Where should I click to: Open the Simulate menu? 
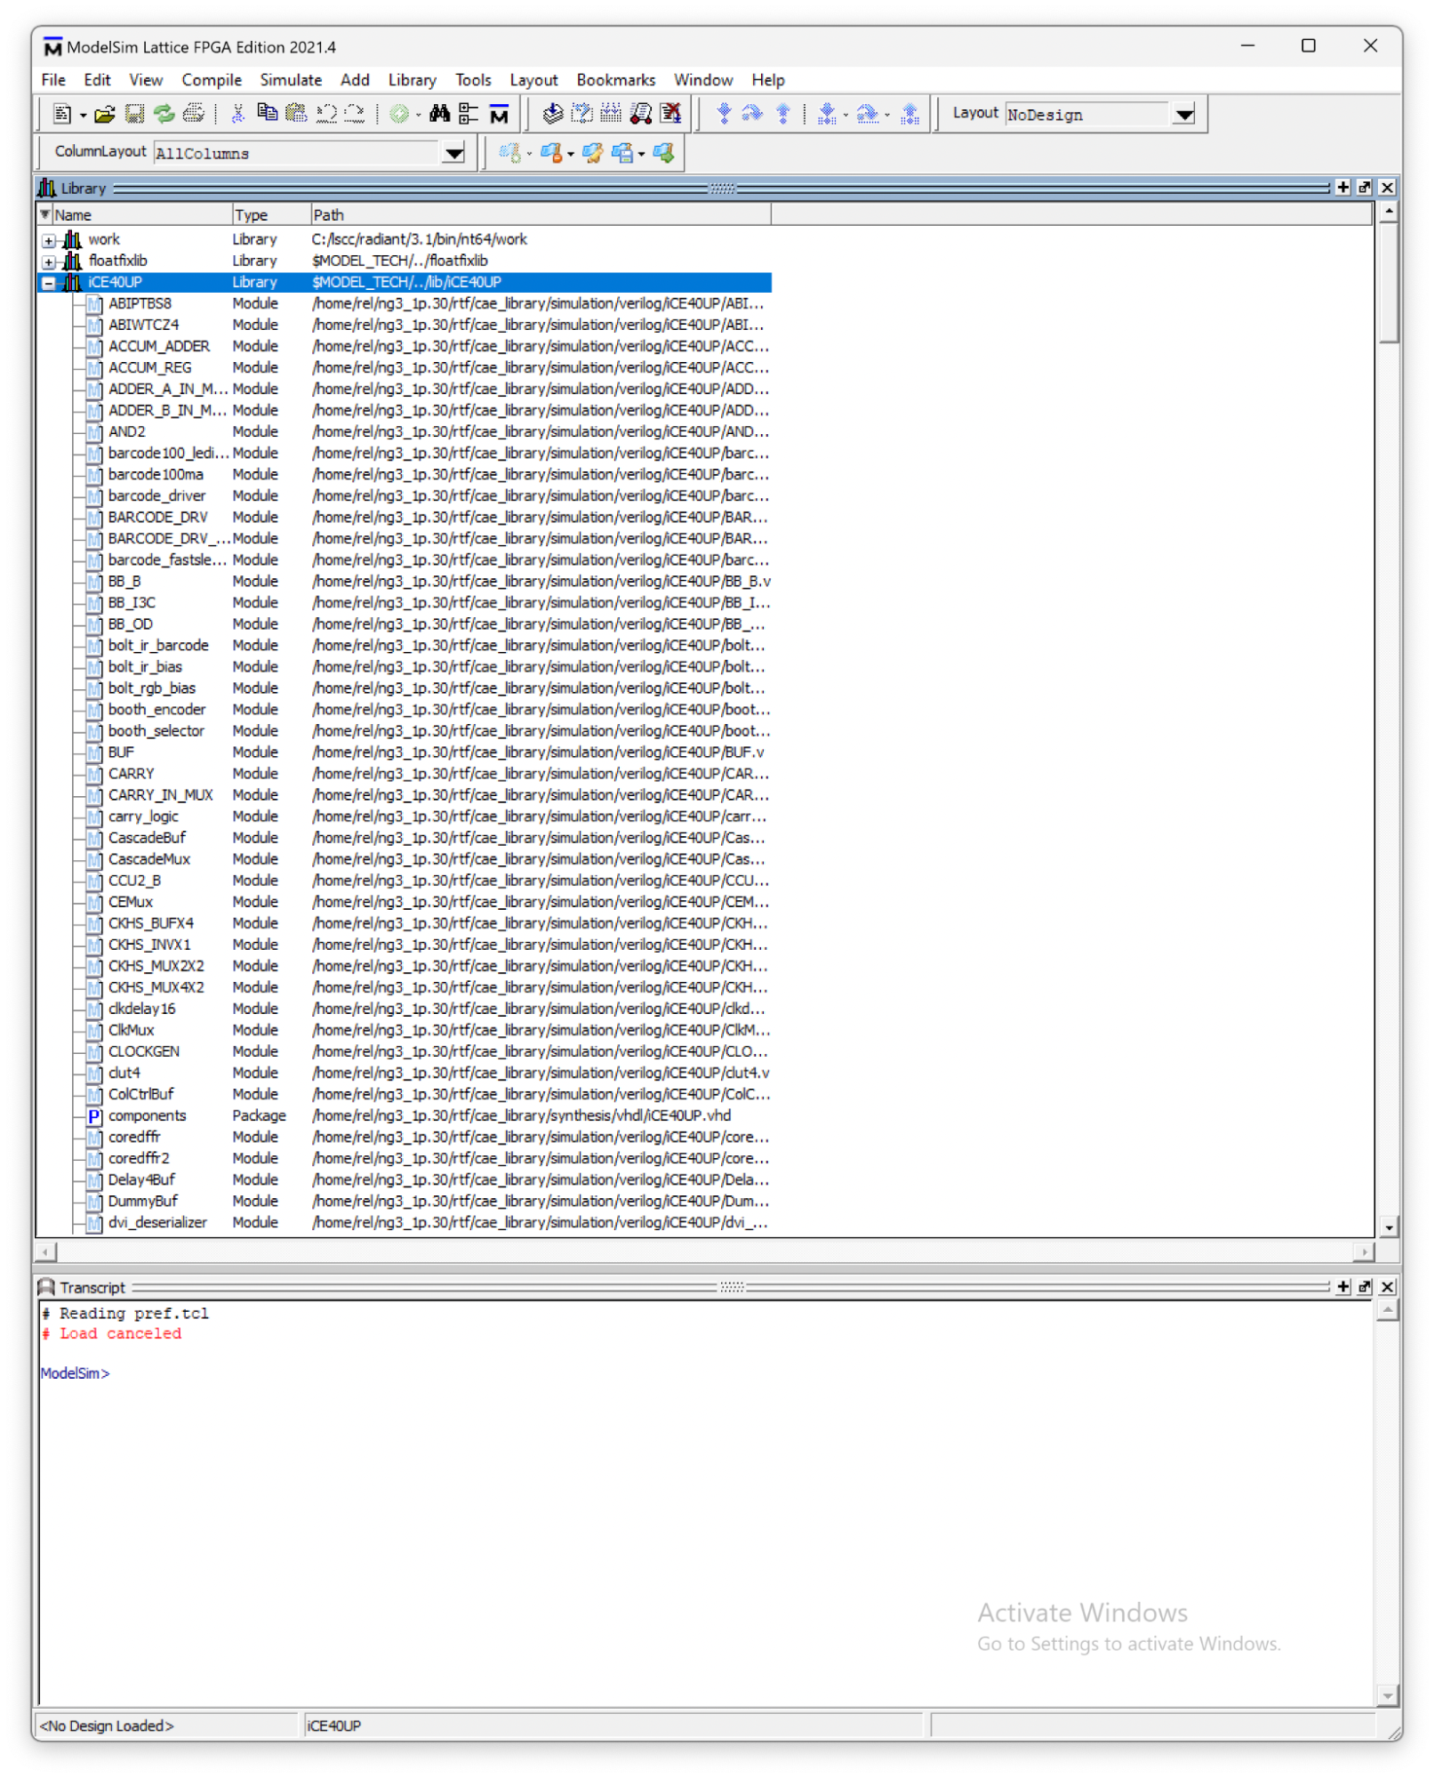tap(291, 80)
